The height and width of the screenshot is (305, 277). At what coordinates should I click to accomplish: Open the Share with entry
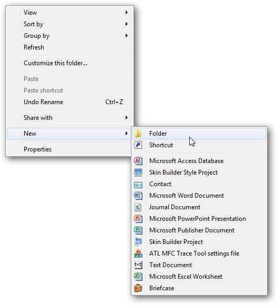click(x=70, y=118)
